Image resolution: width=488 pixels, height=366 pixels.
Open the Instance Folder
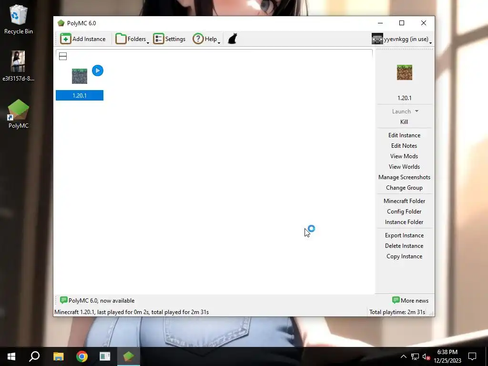click(x=404, y=222)
